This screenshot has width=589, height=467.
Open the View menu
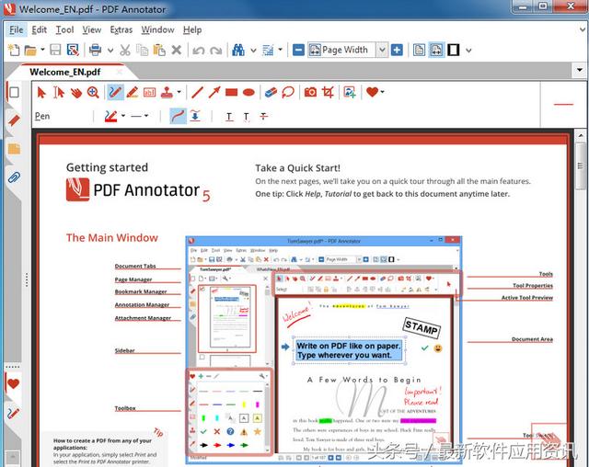tap(92, 29)
